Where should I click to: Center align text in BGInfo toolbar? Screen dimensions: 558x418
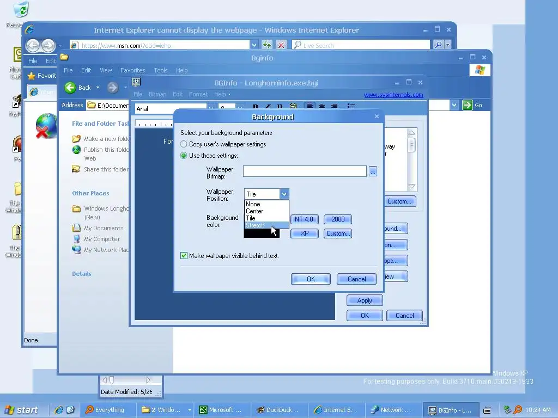click(322, 106)
